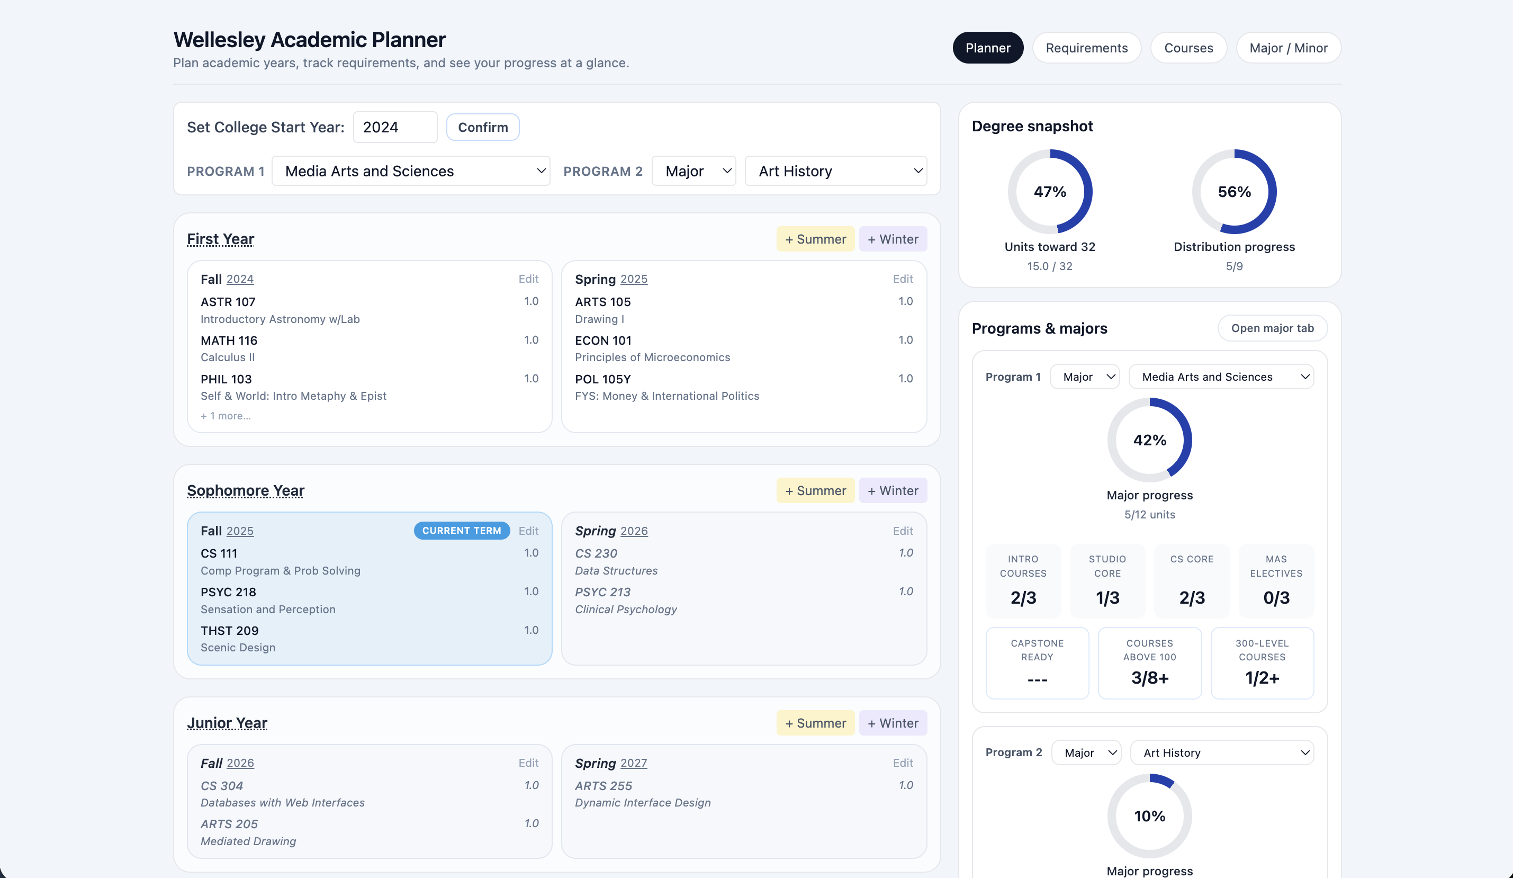Expand the top Art History program dropdown

click(x=835, y=171)
